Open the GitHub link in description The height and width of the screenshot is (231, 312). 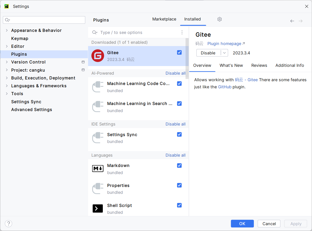(x=225, y=87)
